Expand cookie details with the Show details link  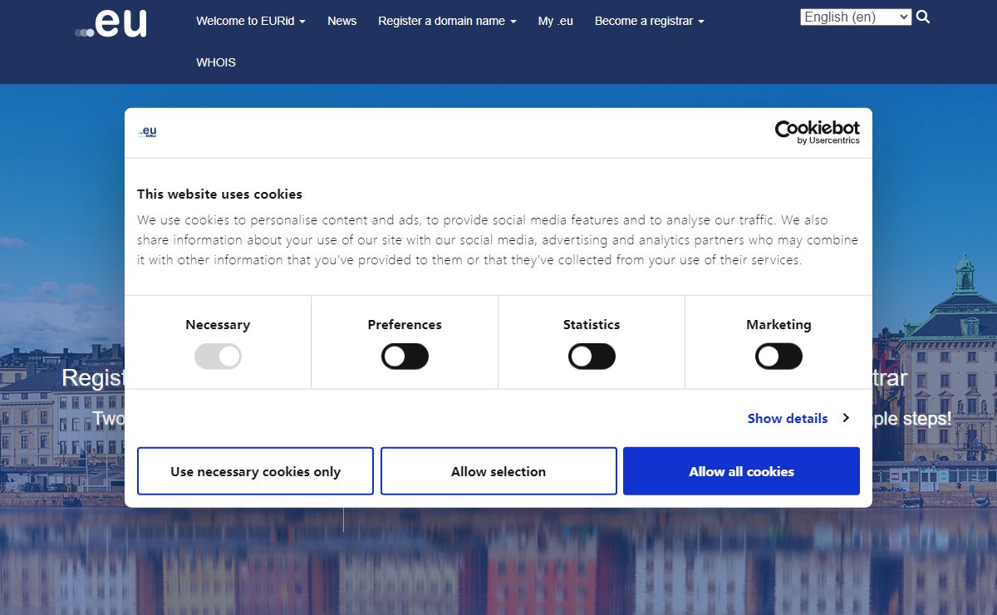pyautogui.click(x=798, y=418)
